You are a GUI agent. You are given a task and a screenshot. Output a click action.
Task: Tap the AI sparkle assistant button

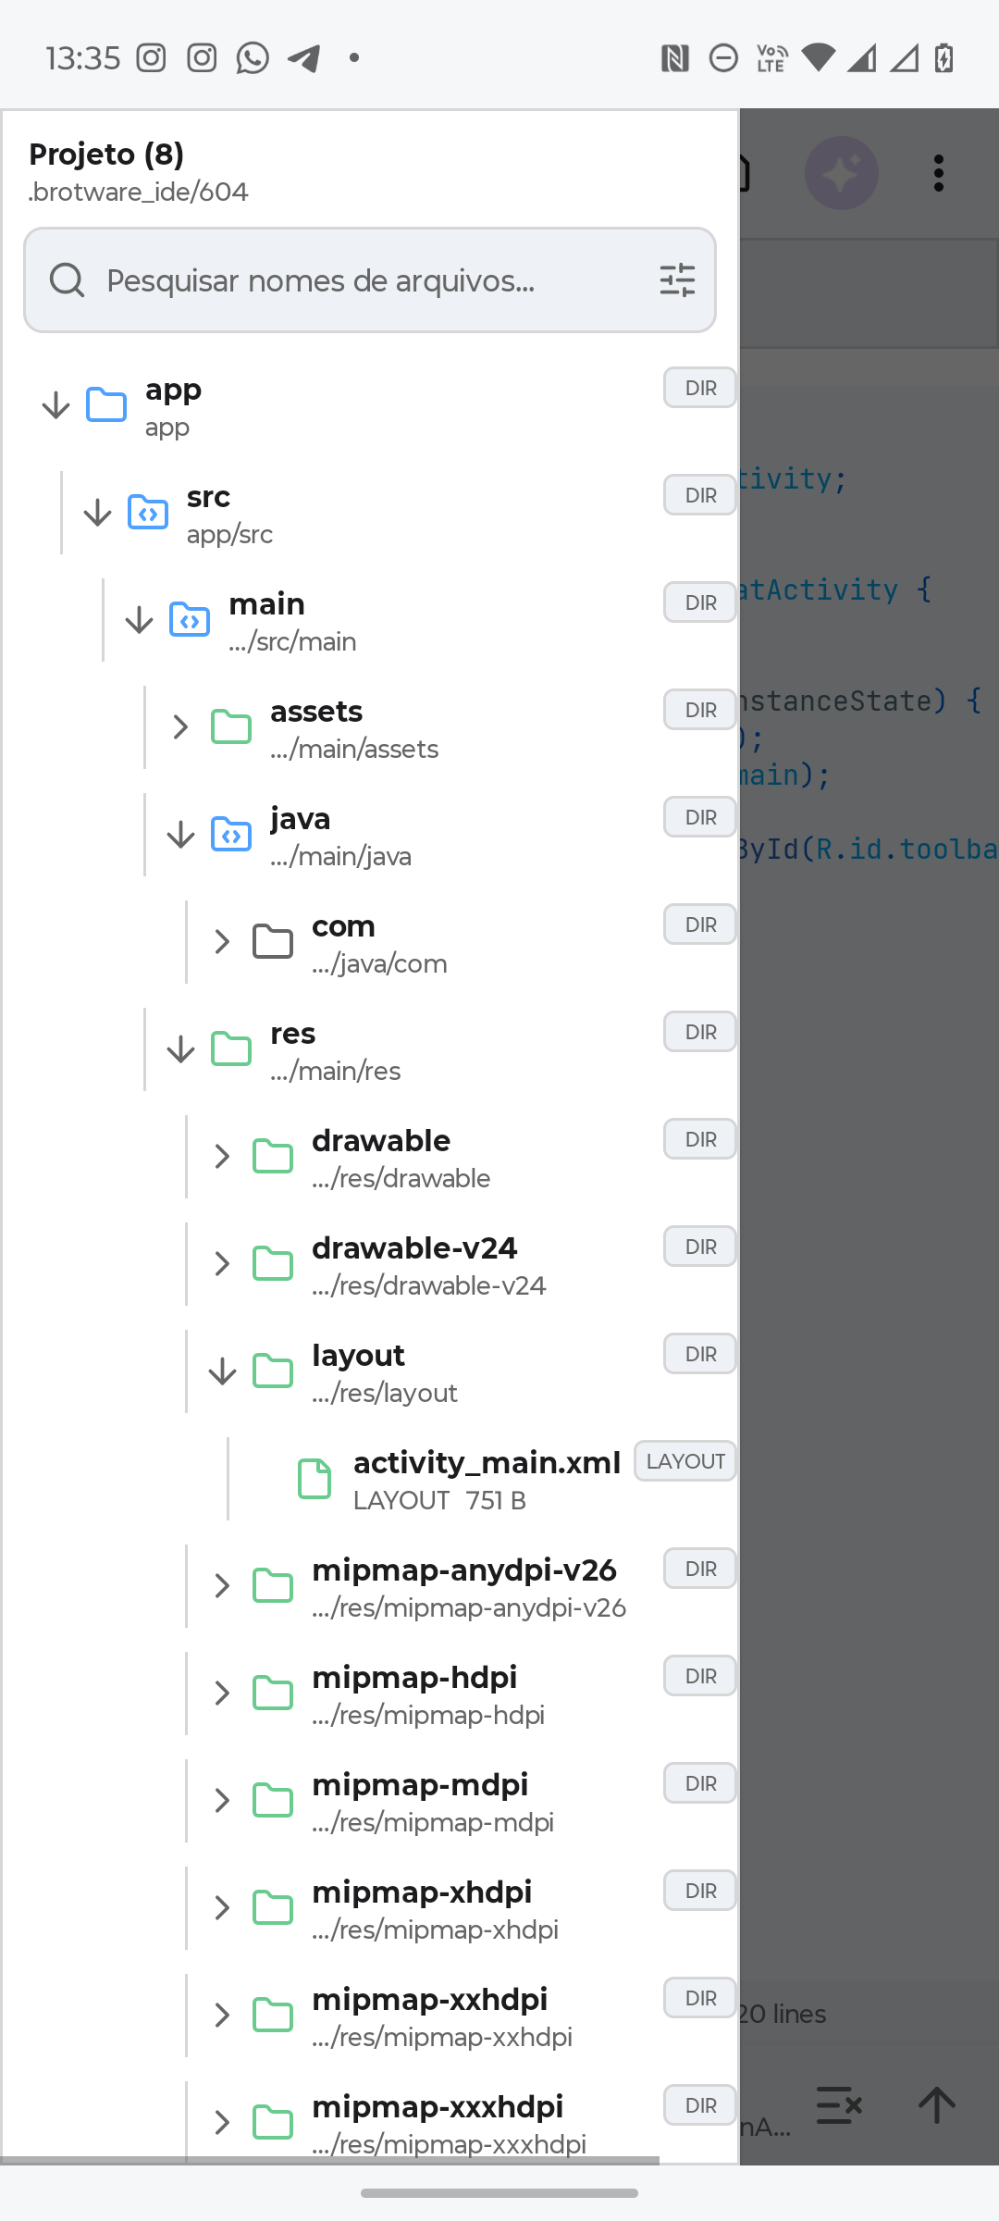tap(841, 173)
